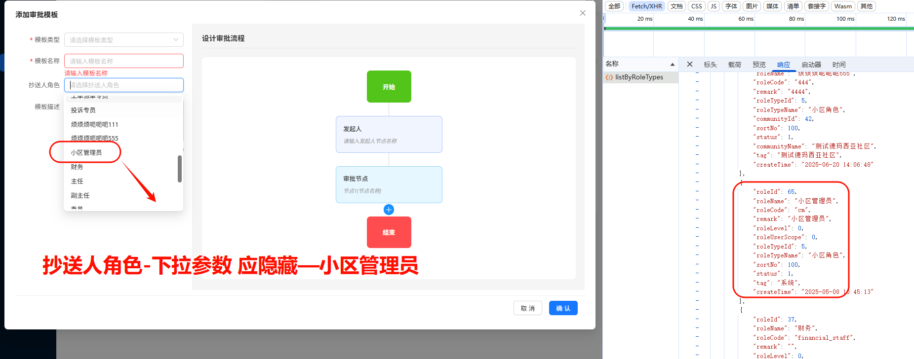Add a new approval node with plus icon

pos(389,210)
